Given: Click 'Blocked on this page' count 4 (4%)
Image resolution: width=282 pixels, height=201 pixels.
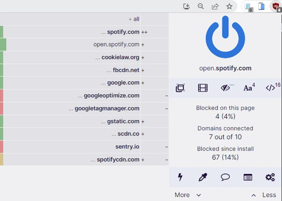Looking at the screenshot, I should click(225, 117).
